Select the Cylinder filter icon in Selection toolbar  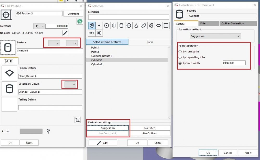(121, 25)
